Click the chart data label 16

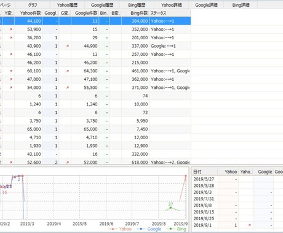tap(4, 192)
